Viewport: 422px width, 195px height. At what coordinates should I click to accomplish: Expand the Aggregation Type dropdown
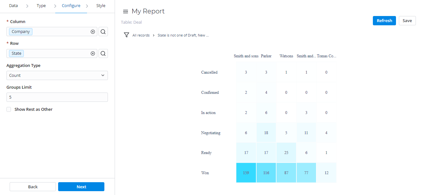pyautogui.click(x=57, y=76)
